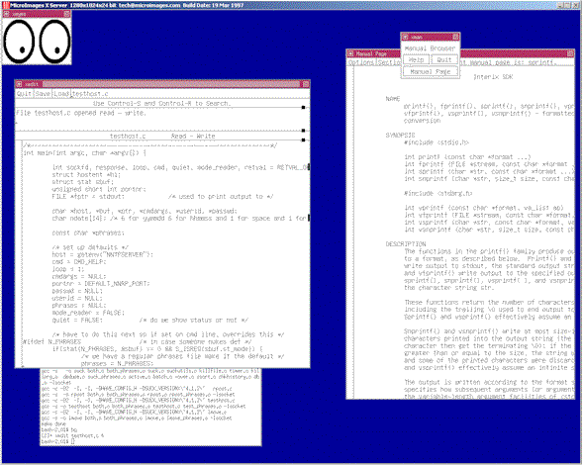This screenshot has width=583, height=466.
Task: Click the 'File testhost.c opened read - write.' message
Action: click(81, 113)
